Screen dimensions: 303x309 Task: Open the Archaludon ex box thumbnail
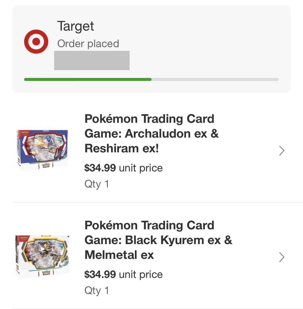[x=42, y=149]
